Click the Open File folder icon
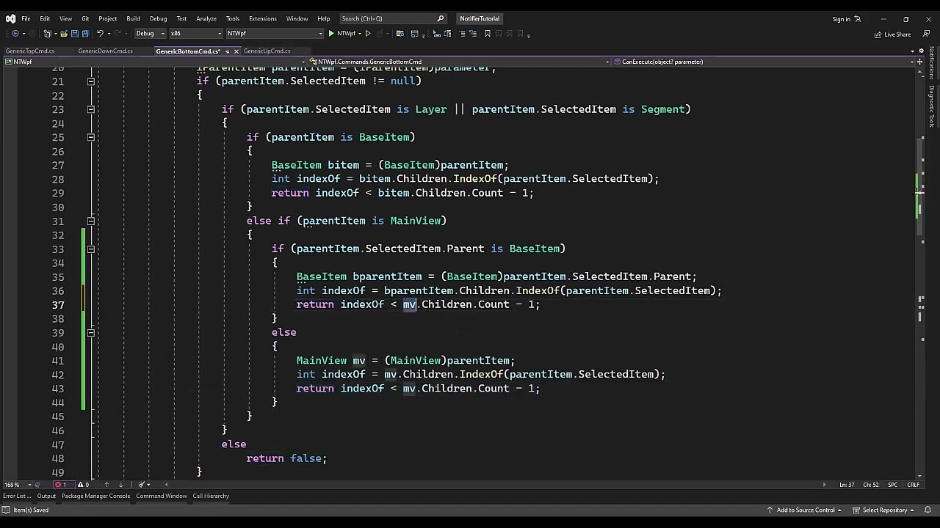This screenshot has height=528, width=940. [64, 33]
